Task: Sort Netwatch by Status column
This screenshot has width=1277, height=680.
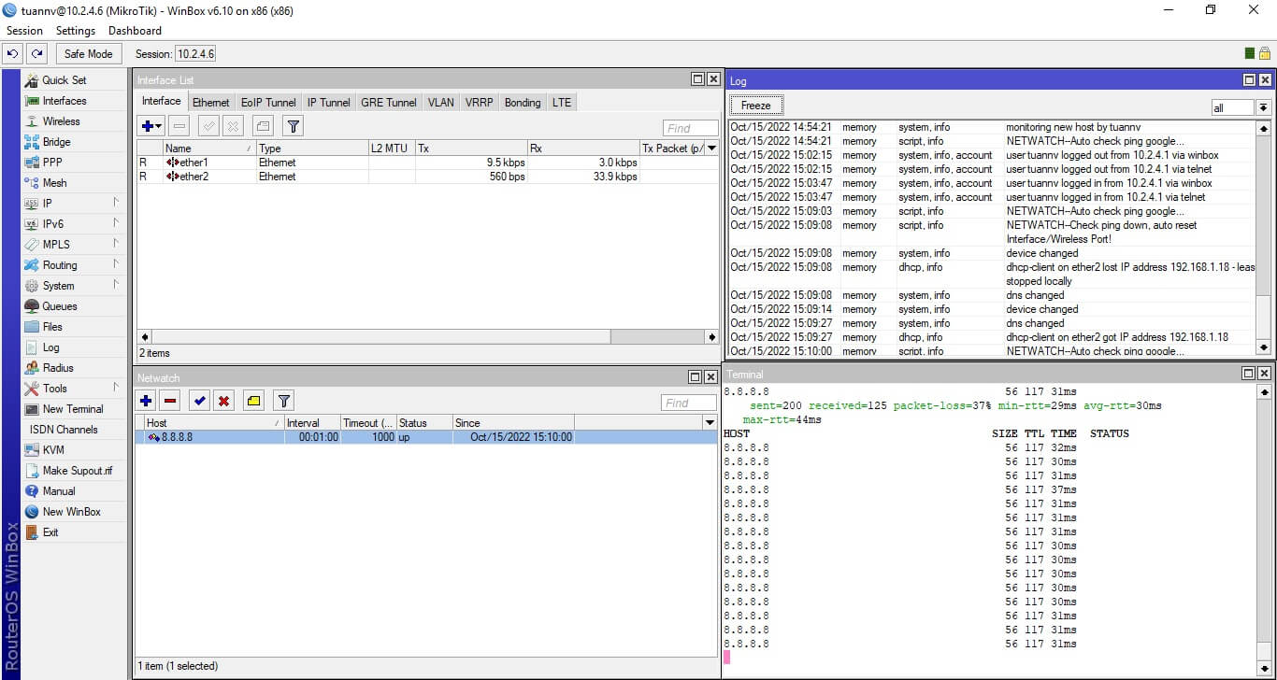Action: point(424,423)
